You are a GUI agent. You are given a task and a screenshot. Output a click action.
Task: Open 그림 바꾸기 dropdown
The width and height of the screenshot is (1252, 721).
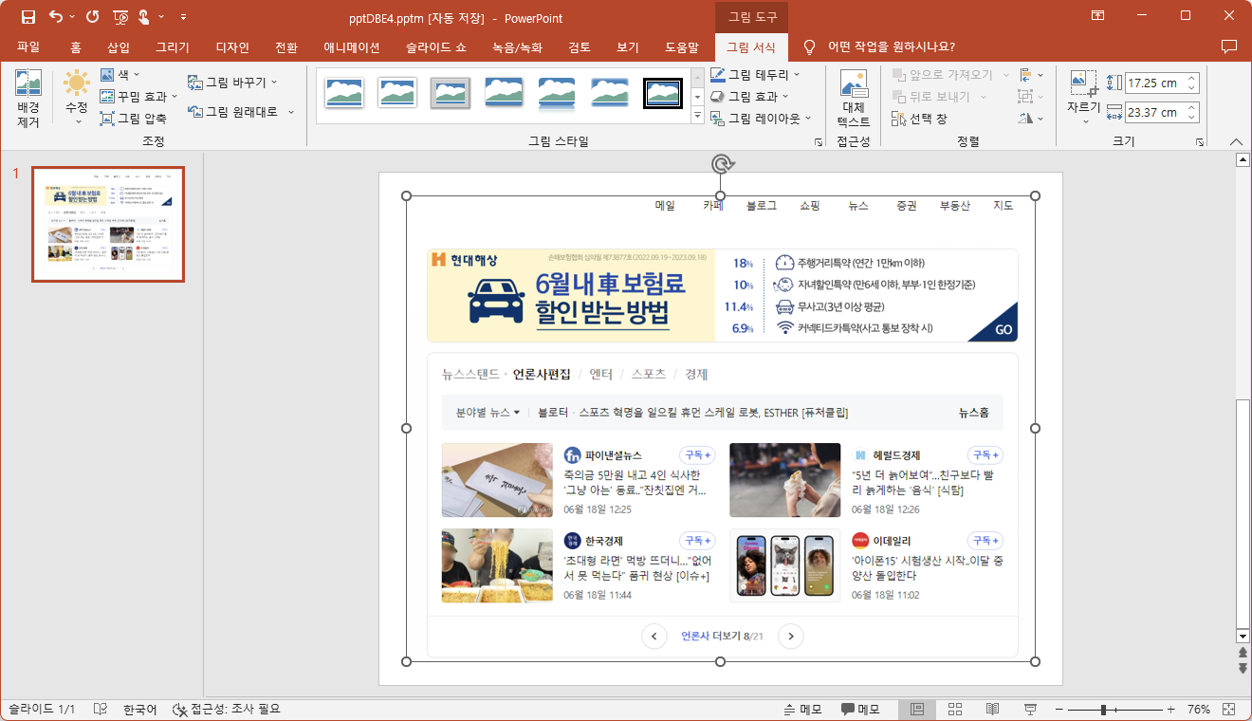coord(233,83)
